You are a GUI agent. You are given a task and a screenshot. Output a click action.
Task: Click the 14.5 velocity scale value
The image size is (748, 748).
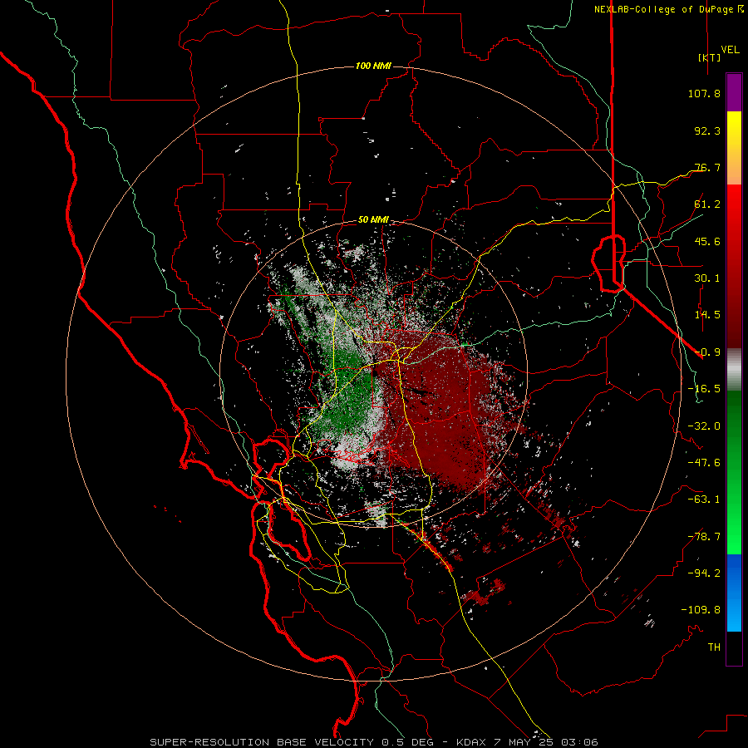(x=707, y=315)
